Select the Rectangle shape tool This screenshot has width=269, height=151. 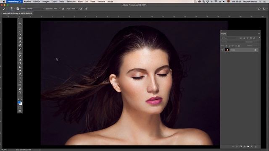(20, 85)
